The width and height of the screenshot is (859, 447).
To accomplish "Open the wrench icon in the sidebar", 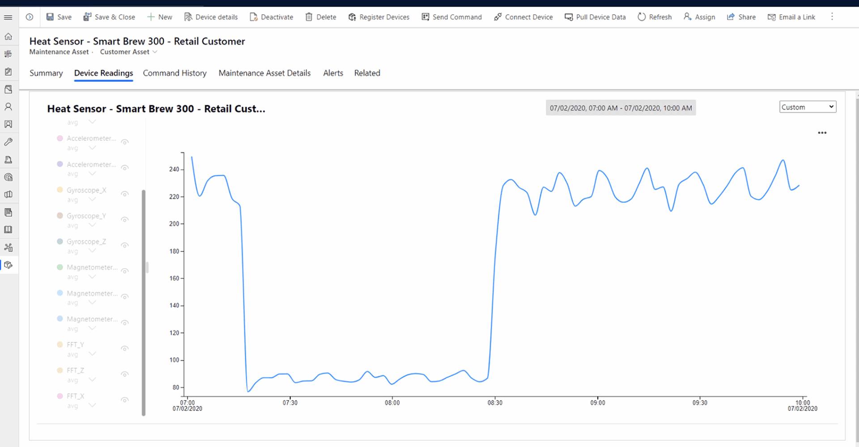I will [8, 142].
